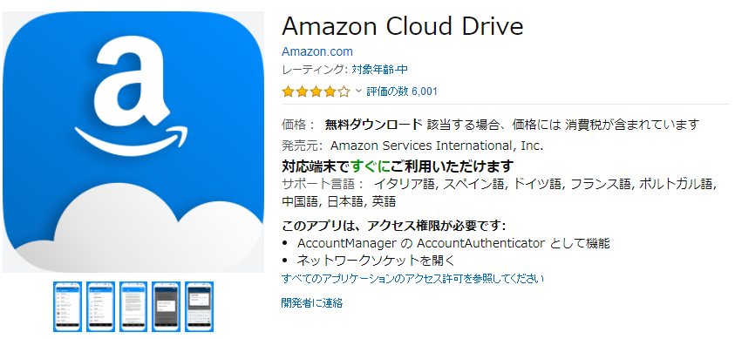Click the 開発者に連絡 link
Image resolution: width=735 pixels, height=339 pixels.
[312, 303]
